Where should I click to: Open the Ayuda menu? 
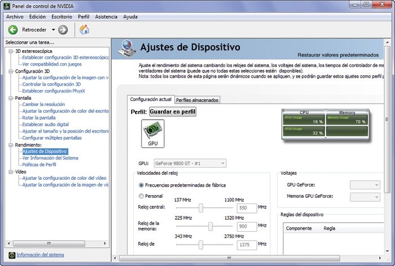pos(130,17)
